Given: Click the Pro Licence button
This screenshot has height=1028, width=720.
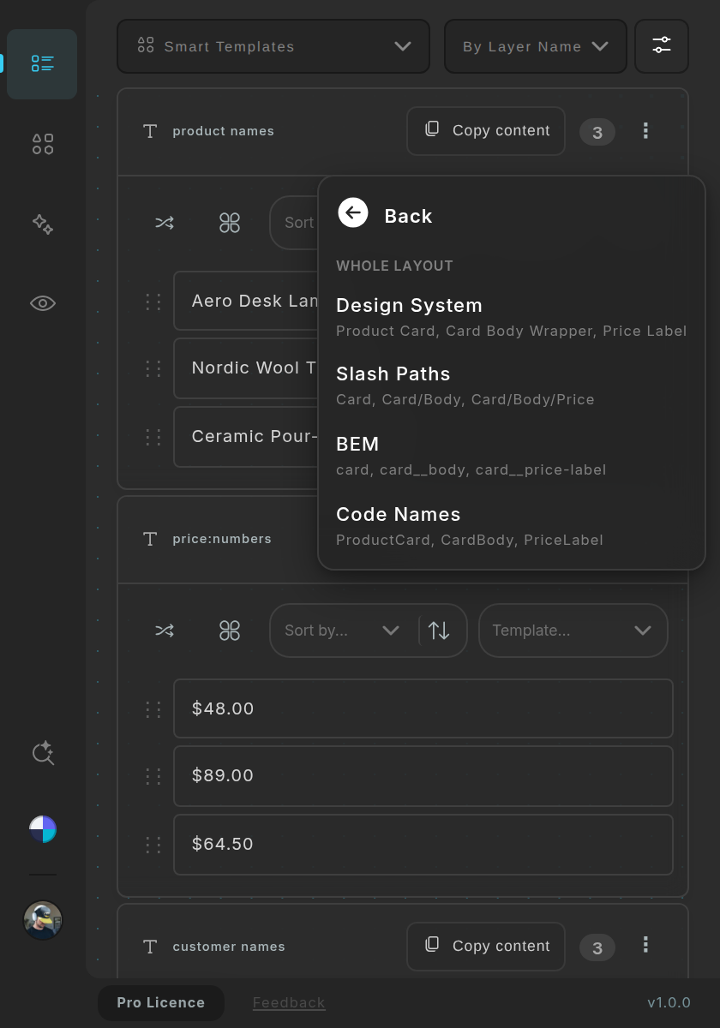Looking at the screenshot, I should tap(161, 1003).
